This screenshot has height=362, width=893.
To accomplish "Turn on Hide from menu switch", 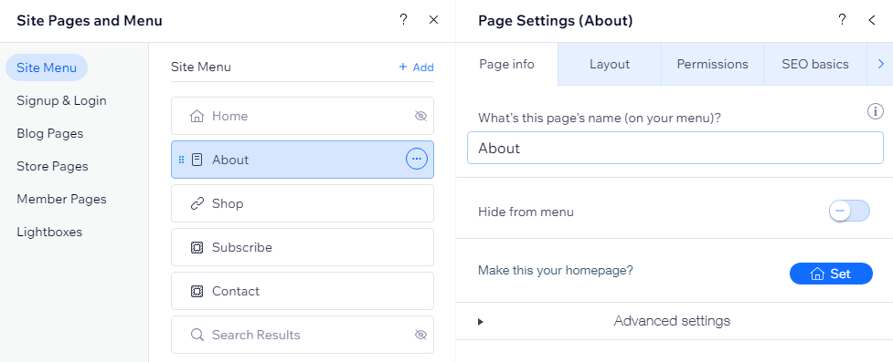I will (849, 211).
